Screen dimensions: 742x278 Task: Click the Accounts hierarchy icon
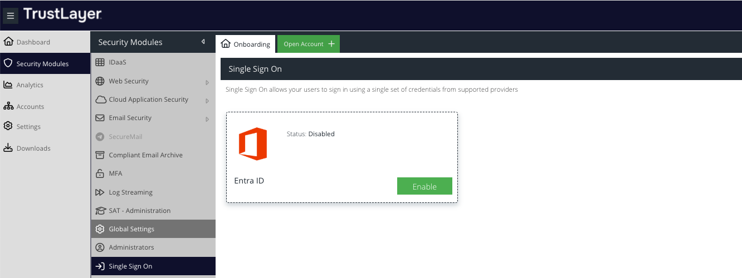8,106
